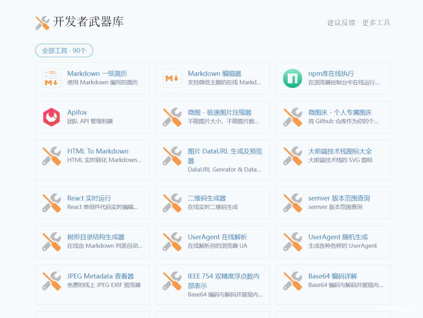Open the UserAgent 随机生成 title link

338,237
